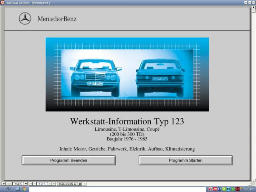The image size is (256, 192).
Task: Launch Internet Explorer from the taskbar
Action: coord(18,189)
